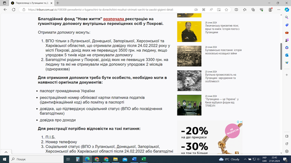The height and width of the screenshot is (163, 291).
Task: Toggle Split screen view
Action: pos(236,9)
